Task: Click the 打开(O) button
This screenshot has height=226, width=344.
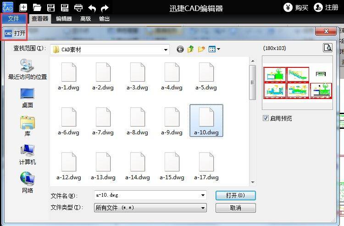Action: [236, 195]
